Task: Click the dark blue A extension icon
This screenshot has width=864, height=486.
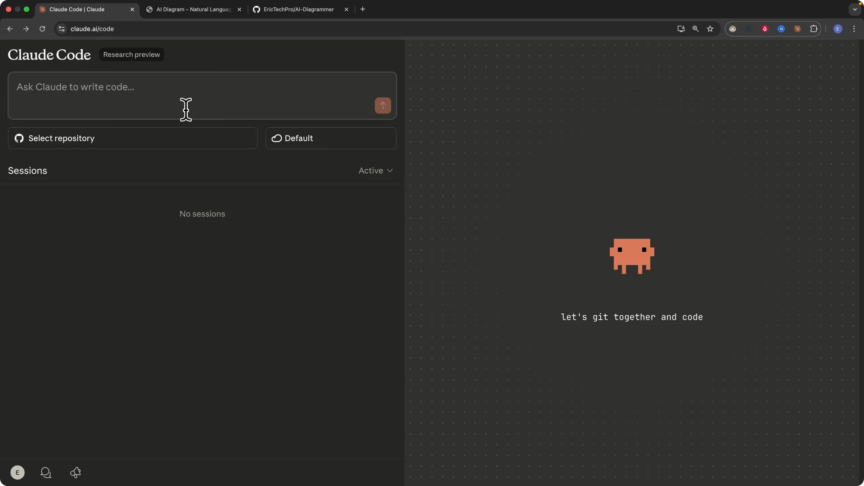Action: pyautogui.click(x=749, y=29)
